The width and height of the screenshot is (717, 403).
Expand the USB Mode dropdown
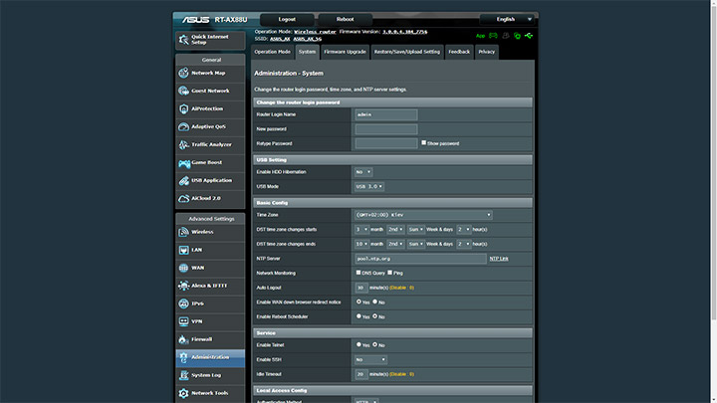tap(369, 186)
